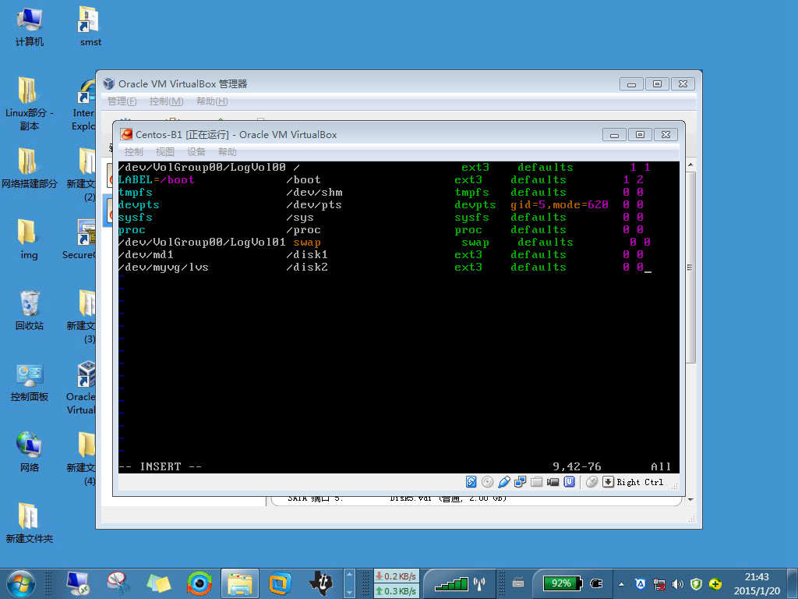Click the Texas Instruments taskbar icon
798x599 pixels.
[320, 583]
